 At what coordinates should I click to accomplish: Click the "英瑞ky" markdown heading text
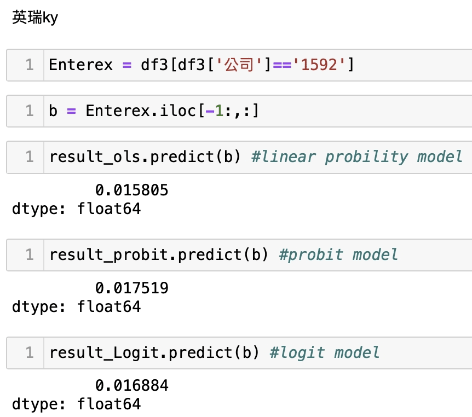(34, 18)
